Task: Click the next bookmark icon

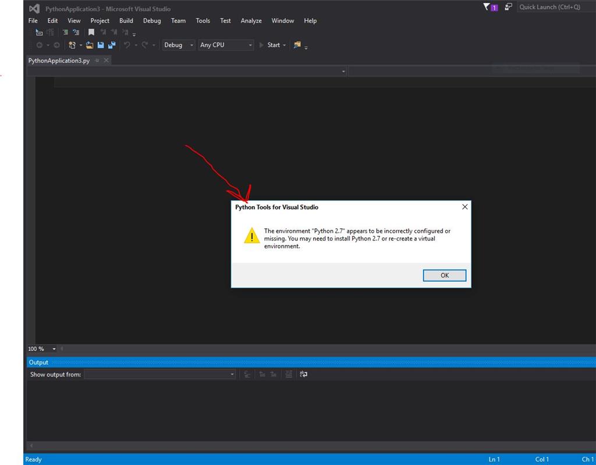Action: 114,33
